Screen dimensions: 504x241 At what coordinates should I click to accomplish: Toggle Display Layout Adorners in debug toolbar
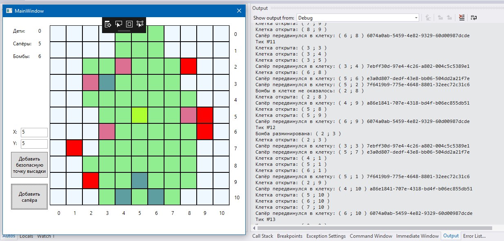tap(129, 25)
